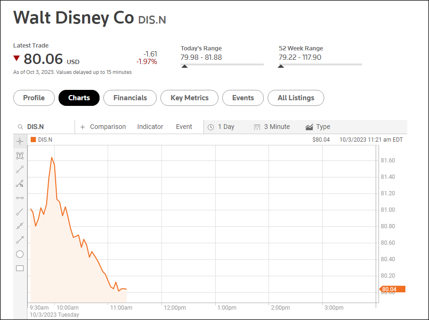Click the 9:30am time axis label
Viewport: 429px width, 320px height.
pos(39,308)
